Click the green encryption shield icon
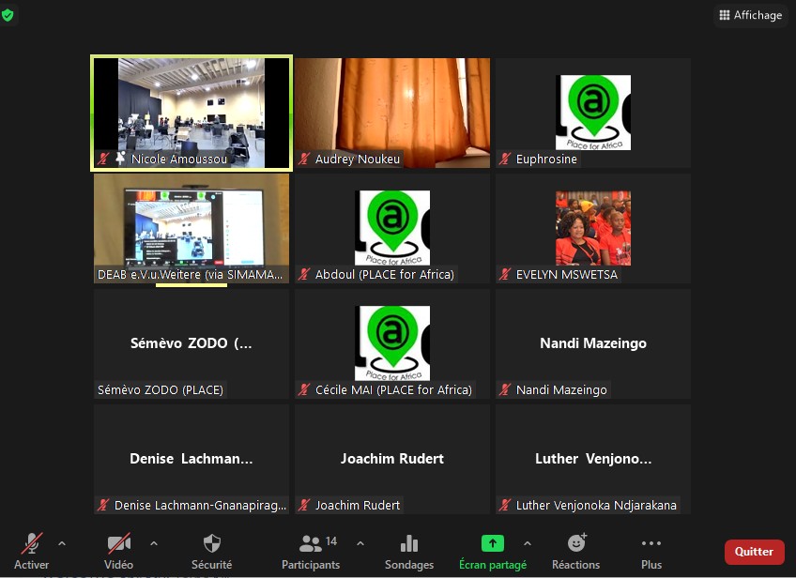This screenshot has width=796, height=578. [8, 16]
